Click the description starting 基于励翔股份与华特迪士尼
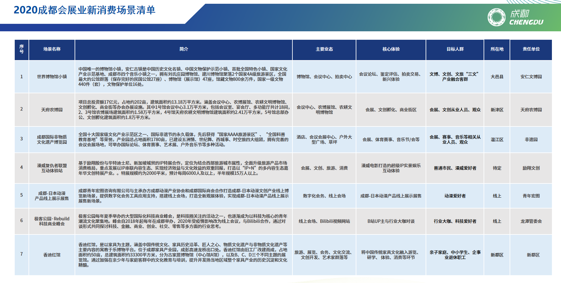 184,168
